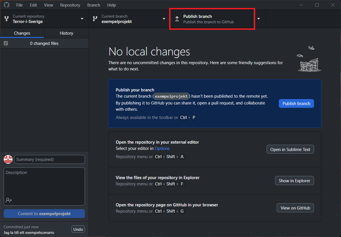
Task: Switch to the Changes tab
Action: coord(22,33)
